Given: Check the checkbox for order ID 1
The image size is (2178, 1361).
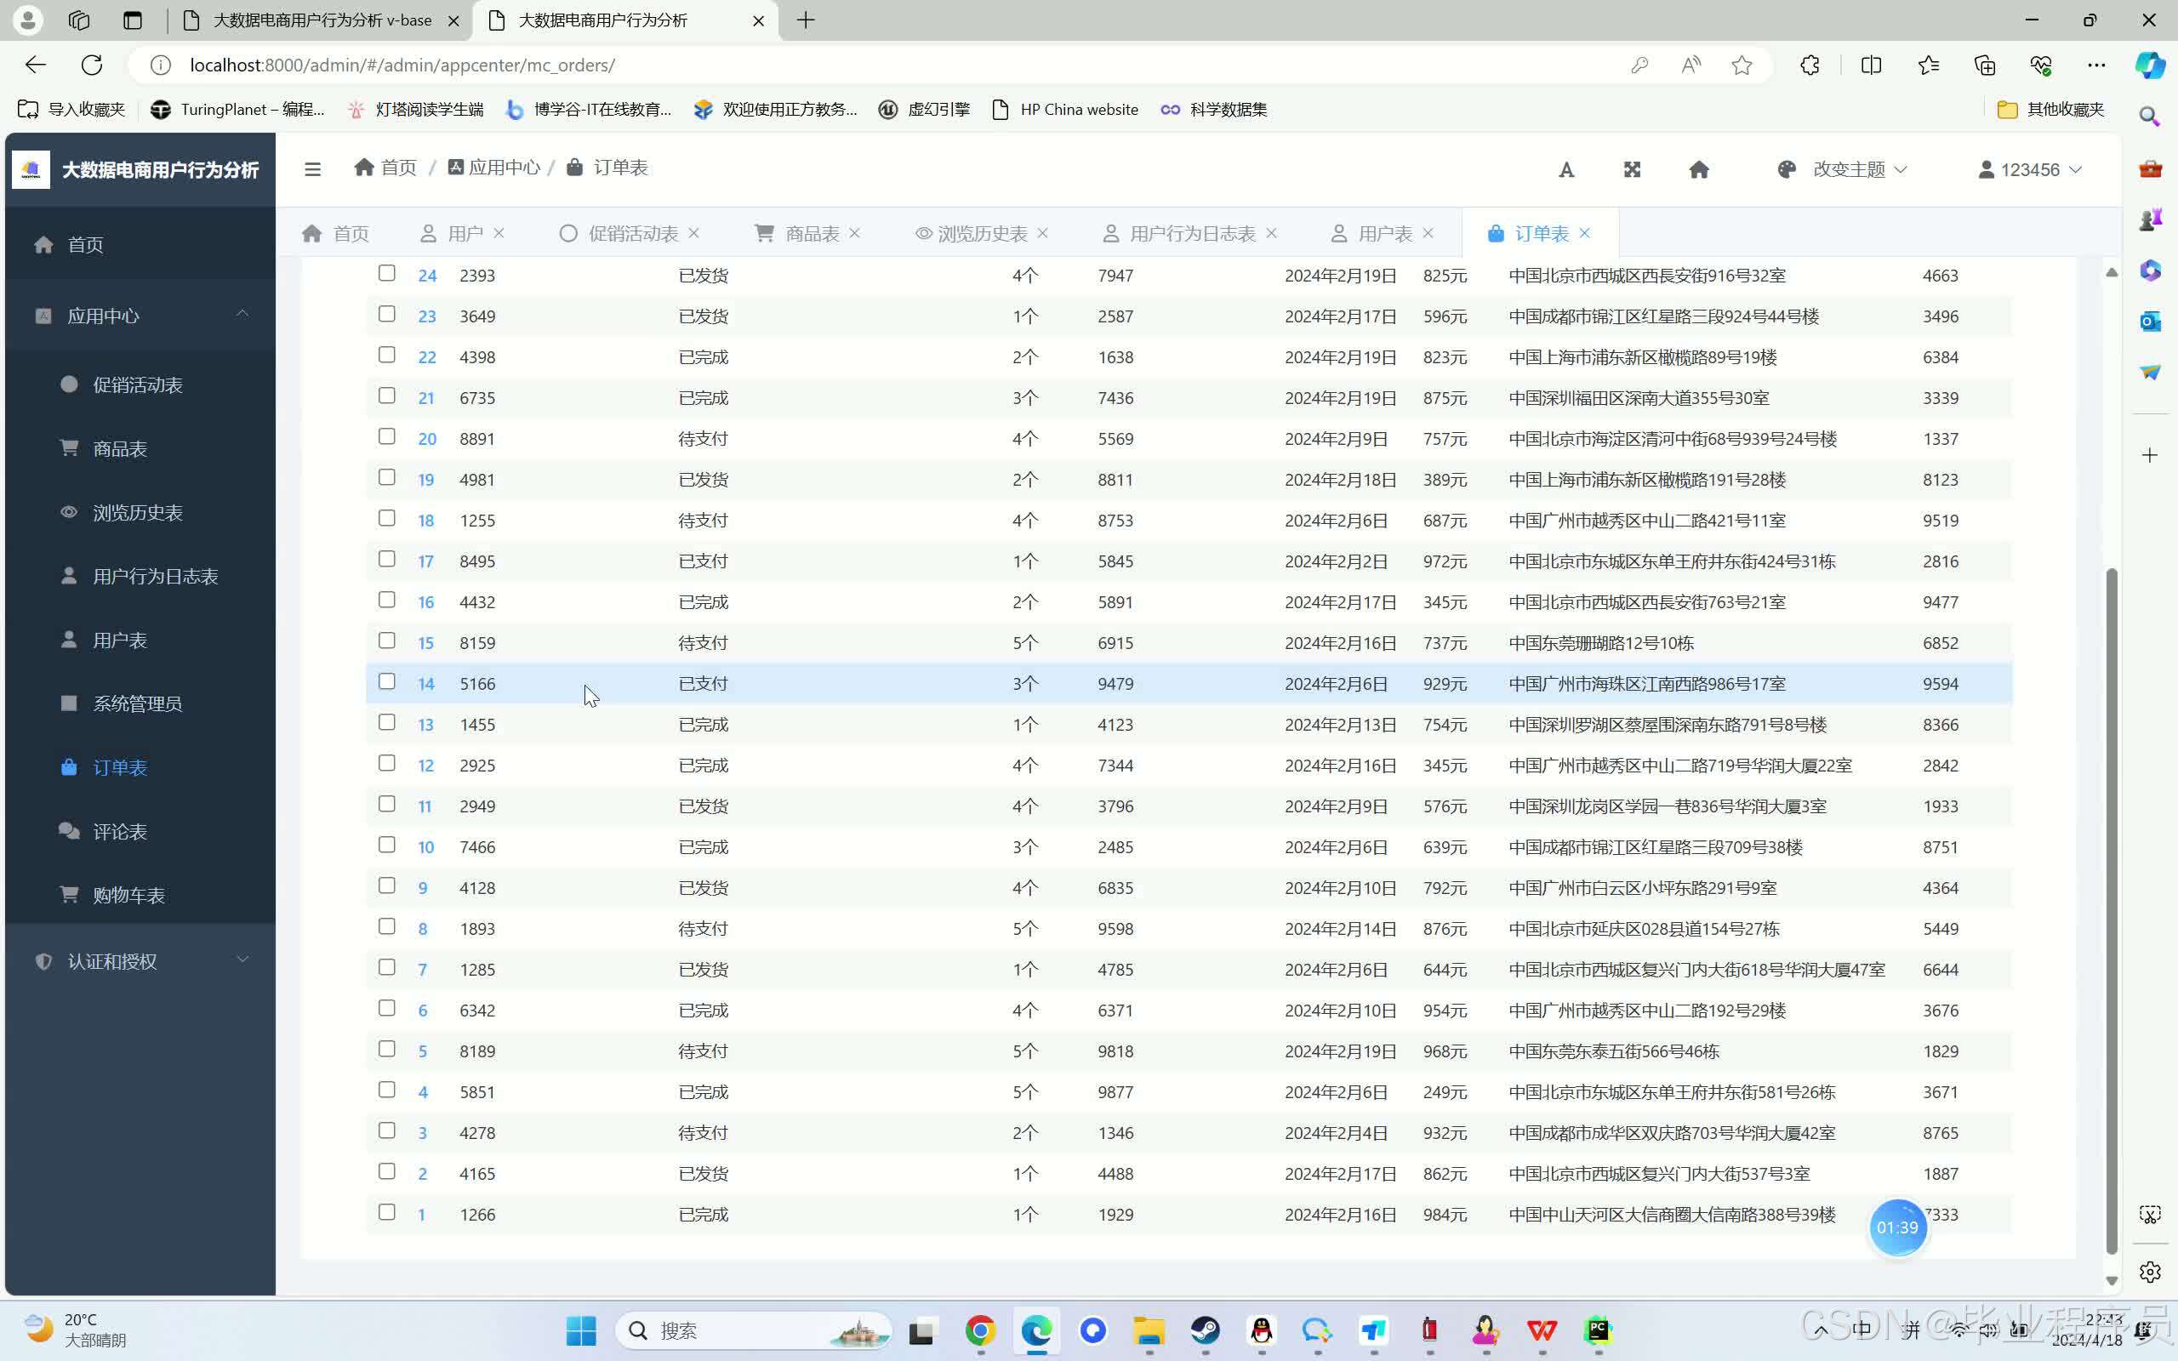Looking at the screenshot, I should click(387, 1212).
